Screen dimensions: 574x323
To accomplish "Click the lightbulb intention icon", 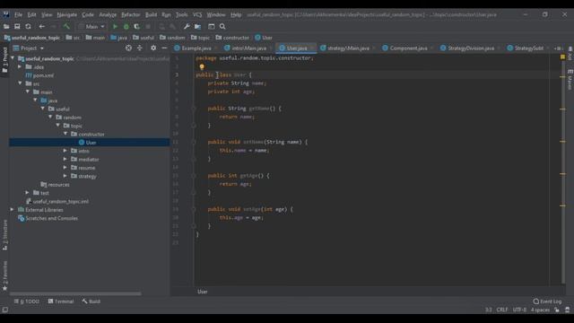I will click(202, 66).
